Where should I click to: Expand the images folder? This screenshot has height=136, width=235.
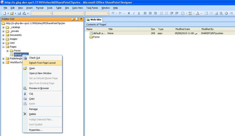click(x=3, y=39)
